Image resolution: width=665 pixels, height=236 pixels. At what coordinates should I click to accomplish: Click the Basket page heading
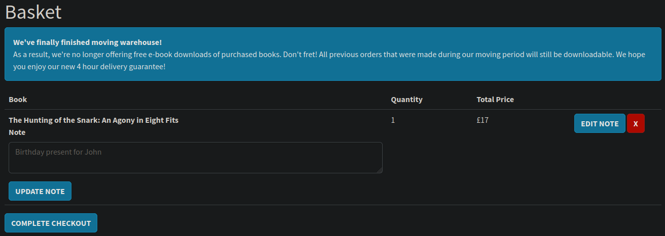pyautogui.click(x=33, y=12)
